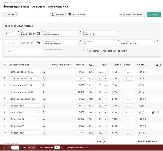Open search for Колбаса новая Без НДС row
Image resolution: width=163 pixels, height=151 pixels.
click(44, 99)
